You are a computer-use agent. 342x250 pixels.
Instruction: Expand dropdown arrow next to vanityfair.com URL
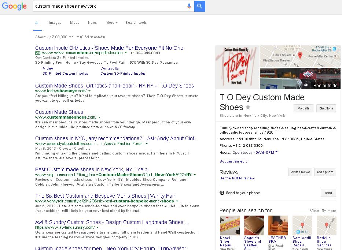pyautogui.click(x=177, y=201)
